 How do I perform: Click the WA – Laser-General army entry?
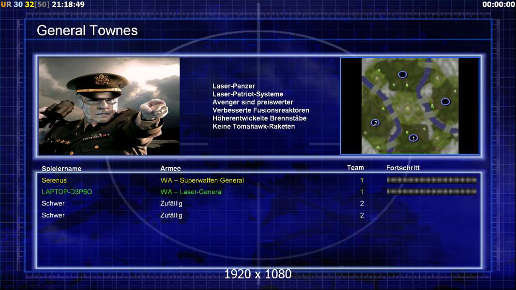191,192
